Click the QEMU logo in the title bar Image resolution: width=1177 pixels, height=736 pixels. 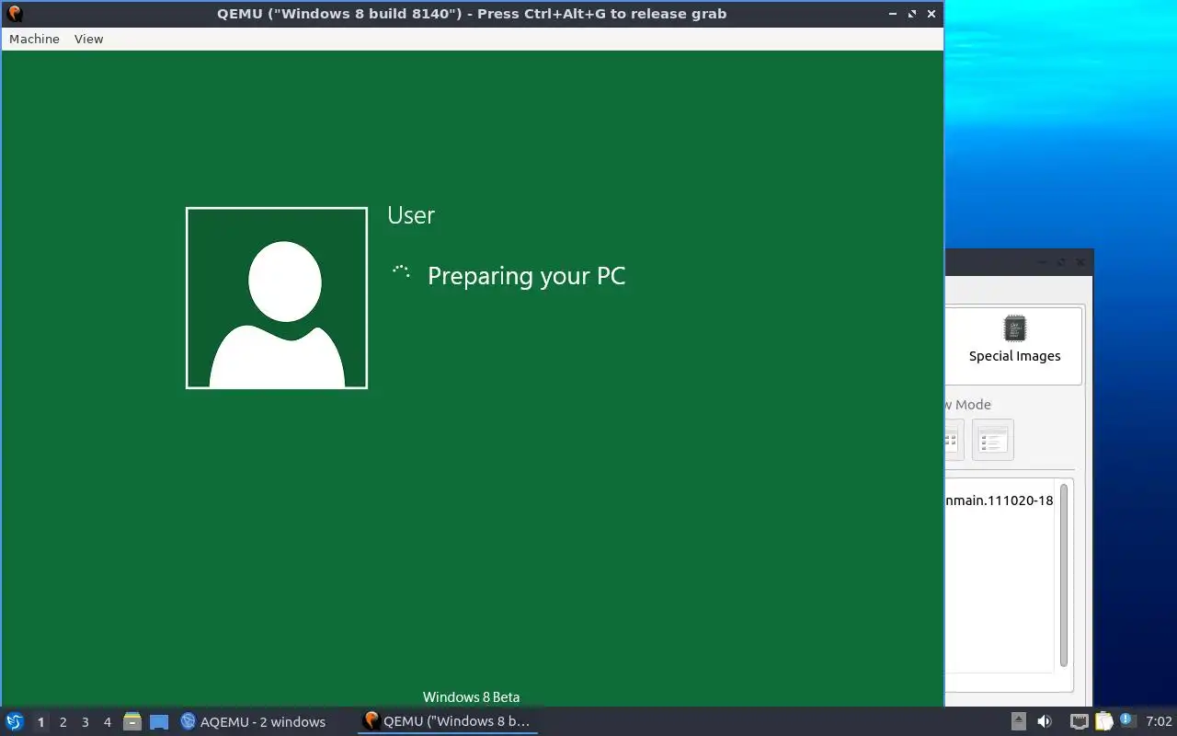point(14,14)
